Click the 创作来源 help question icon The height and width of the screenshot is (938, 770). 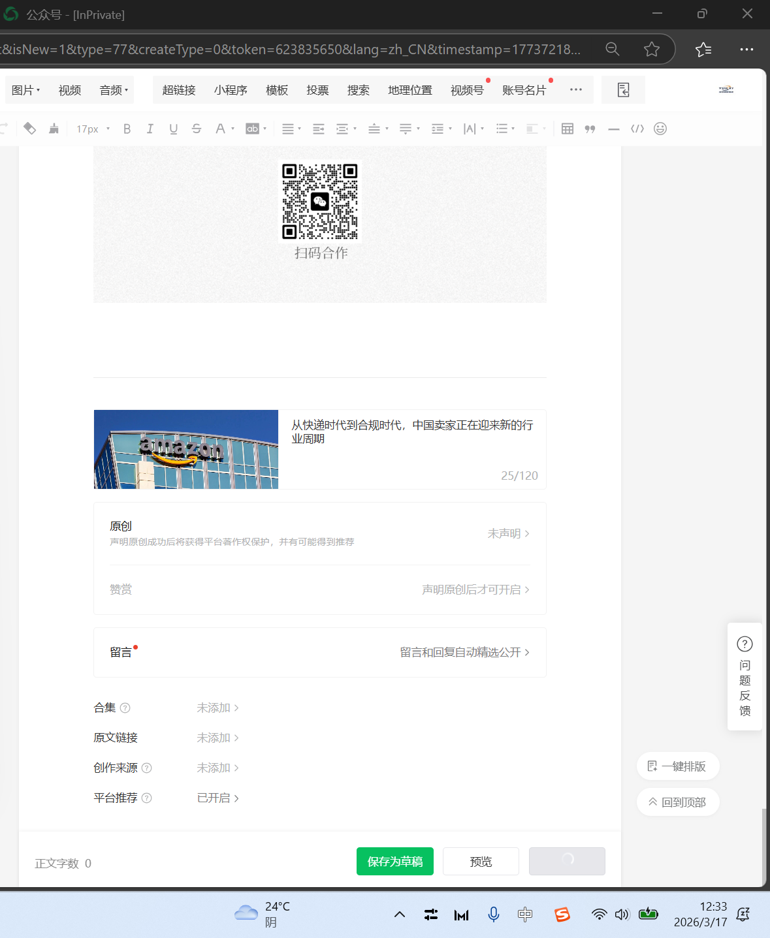(x=147, y=768)
